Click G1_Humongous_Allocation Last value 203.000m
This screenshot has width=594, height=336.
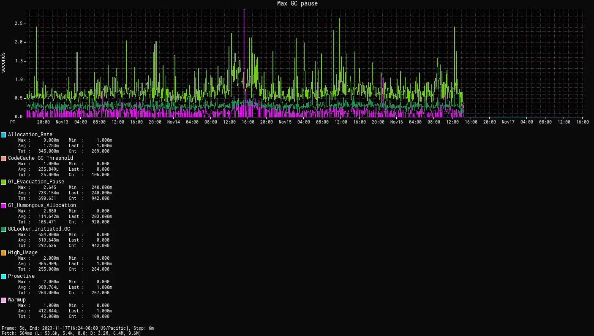pyautogui.click(x=102, y=216)
